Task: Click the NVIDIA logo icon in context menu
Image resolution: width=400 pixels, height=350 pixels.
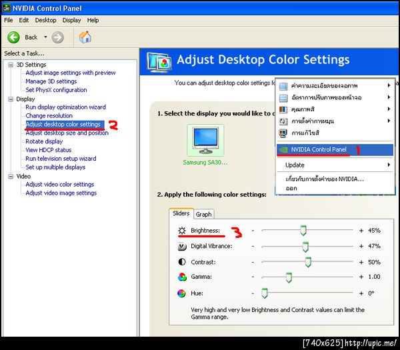Action: (x=283, y=150)
